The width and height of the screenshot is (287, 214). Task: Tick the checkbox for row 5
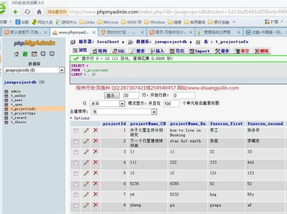coord(76,173)
